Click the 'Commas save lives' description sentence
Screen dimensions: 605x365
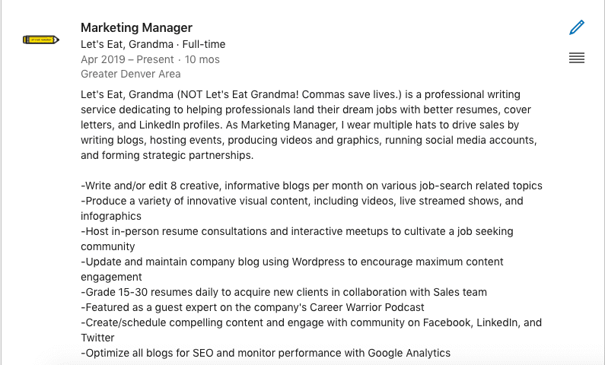(349, 94)
